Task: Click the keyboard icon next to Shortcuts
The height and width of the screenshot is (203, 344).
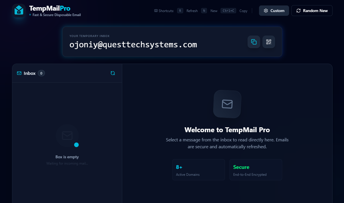Action: coord(156,11)
